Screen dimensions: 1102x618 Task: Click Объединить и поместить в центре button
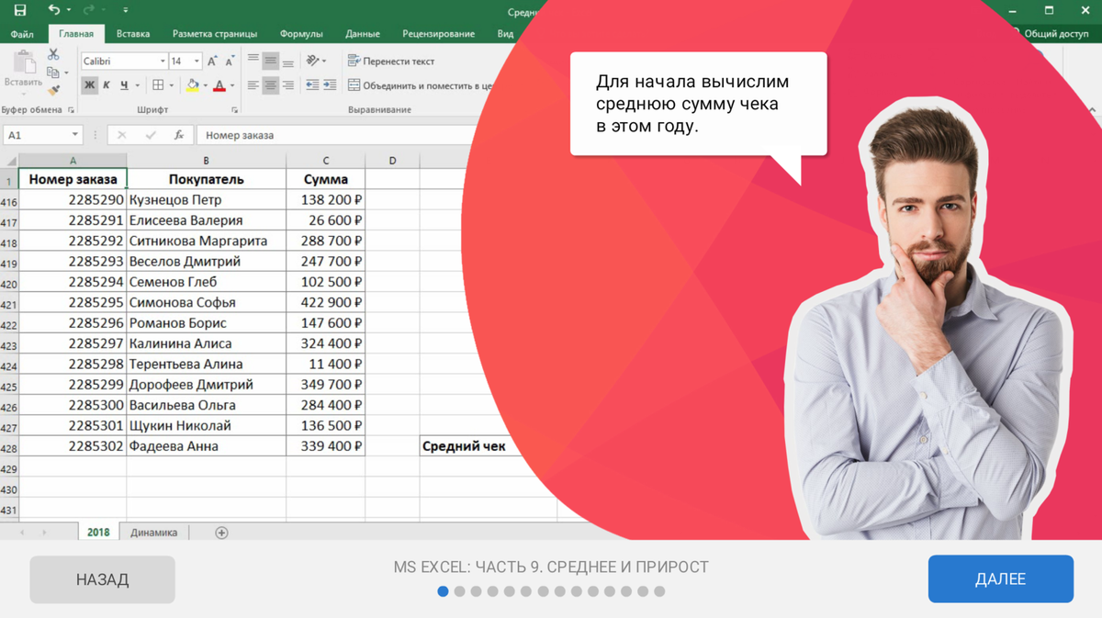[x=421, y=85]
